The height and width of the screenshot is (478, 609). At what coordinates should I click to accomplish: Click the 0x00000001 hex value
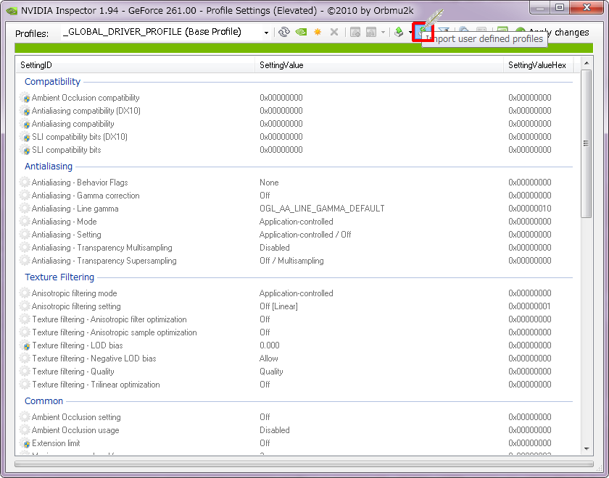point(530,306)
